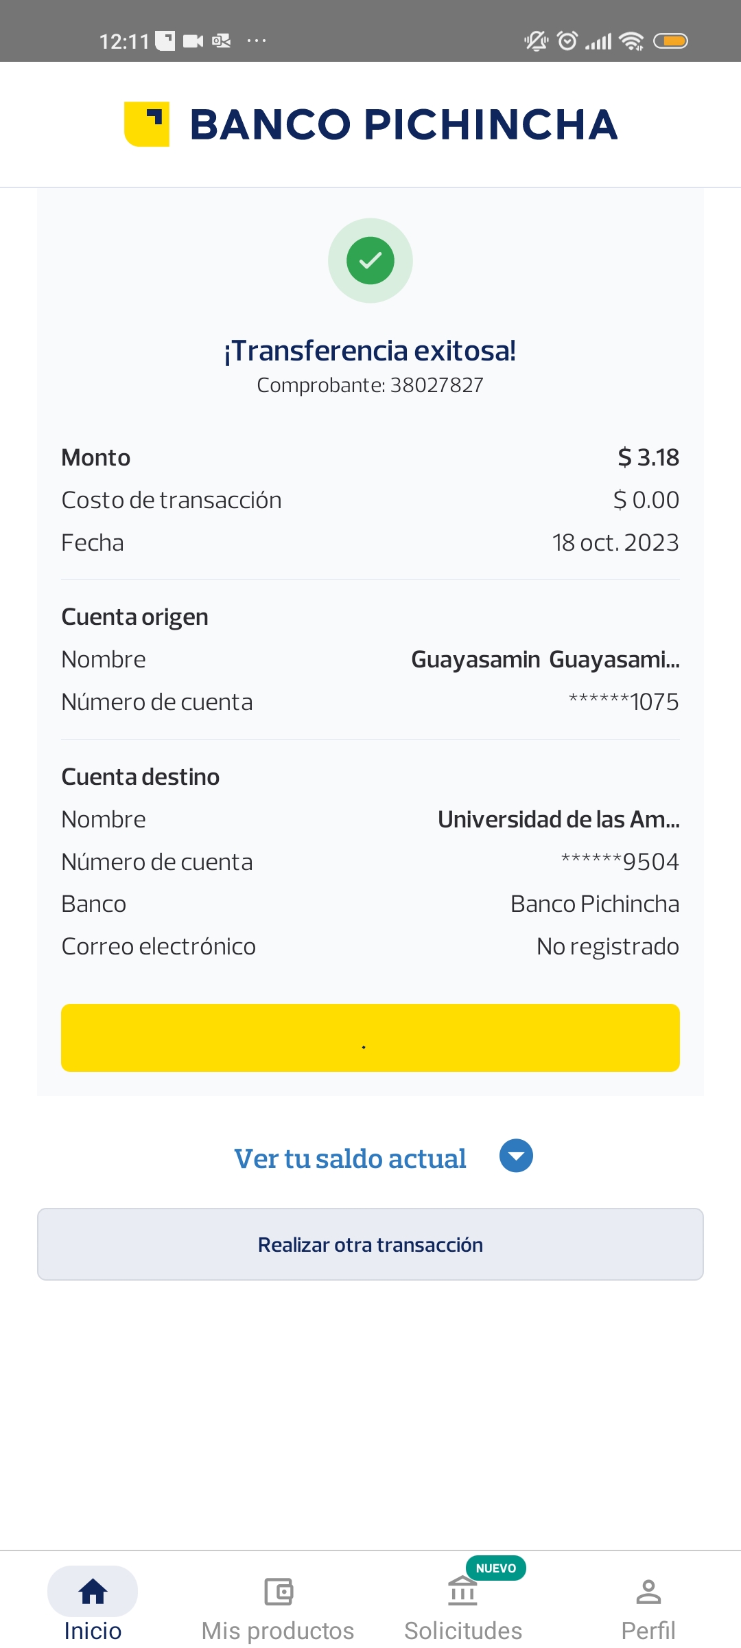Switch to the Mis productos tab label
This screenshot has height=1648, width=741.
[278, 1631]
